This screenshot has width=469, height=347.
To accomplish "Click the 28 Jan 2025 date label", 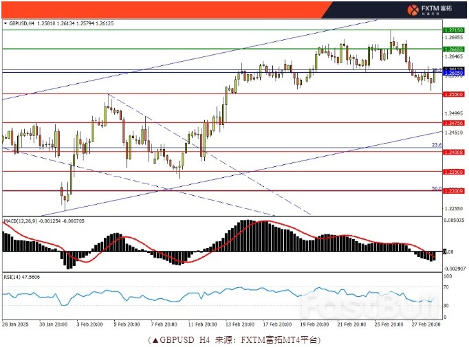I will pos(15,323).
